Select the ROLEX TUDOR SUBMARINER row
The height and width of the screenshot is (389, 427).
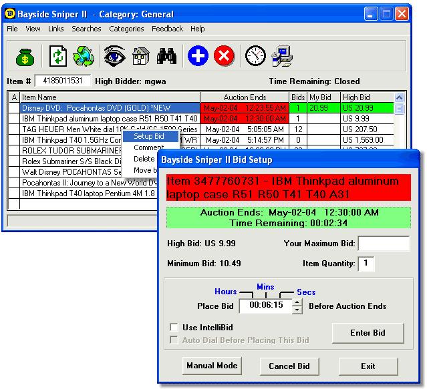pos(71,151)
